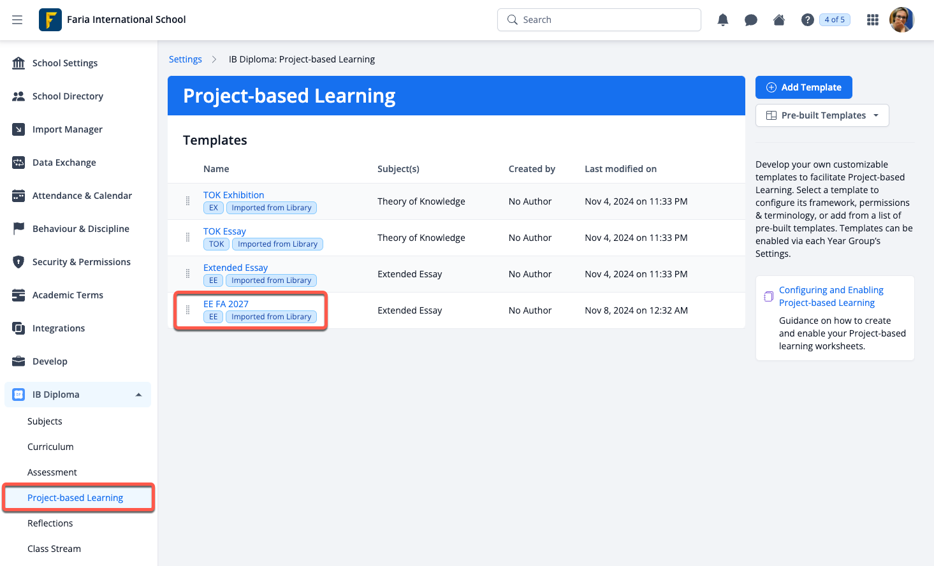Open the help question mark icon
Screen dimensions: 934x566
tap(807, 20)
